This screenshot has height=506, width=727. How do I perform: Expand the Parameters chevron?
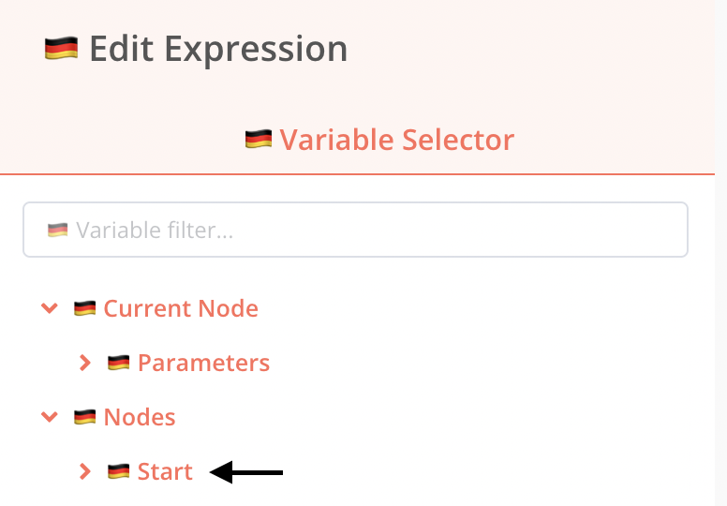84,363
